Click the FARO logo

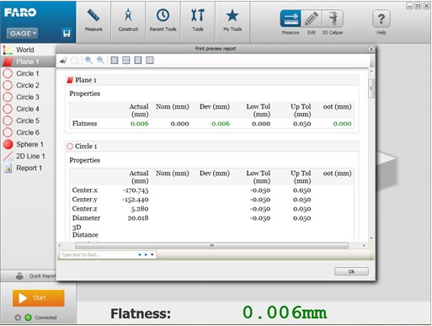click(x=20, y=12)
